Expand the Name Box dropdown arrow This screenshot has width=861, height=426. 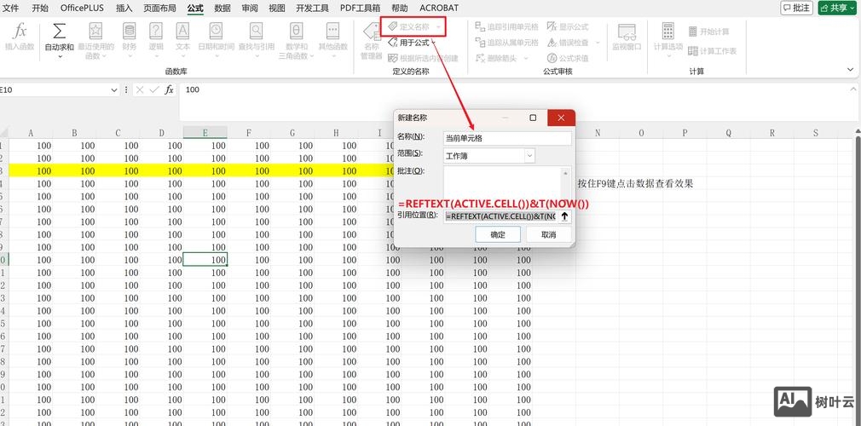click(x=114, y=89)
